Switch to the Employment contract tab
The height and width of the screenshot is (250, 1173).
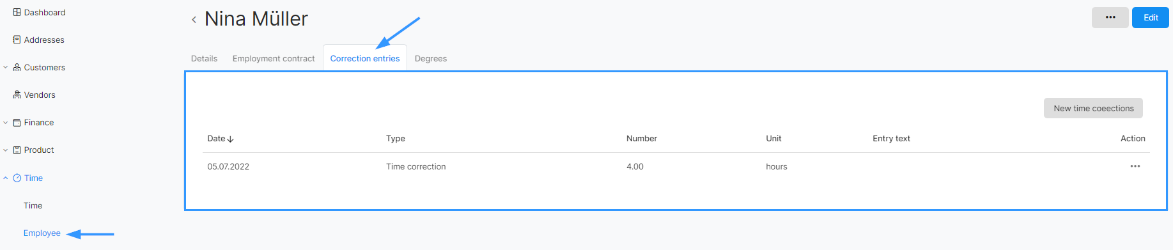(x=274, y=58)
